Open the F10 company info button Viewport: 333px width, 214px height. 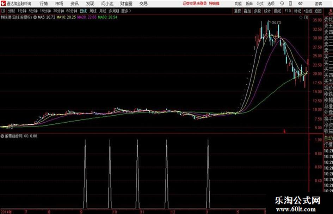(x=288, y=11)
